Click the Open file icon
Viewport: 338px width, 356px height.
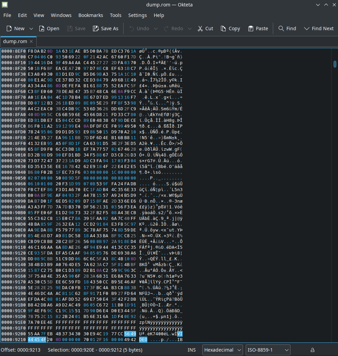click(42, 29)
